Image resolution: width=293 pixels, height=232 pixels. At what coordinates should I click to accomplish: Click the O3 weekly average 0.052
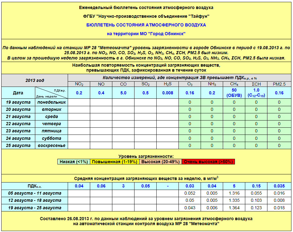[x=190, y=193]
